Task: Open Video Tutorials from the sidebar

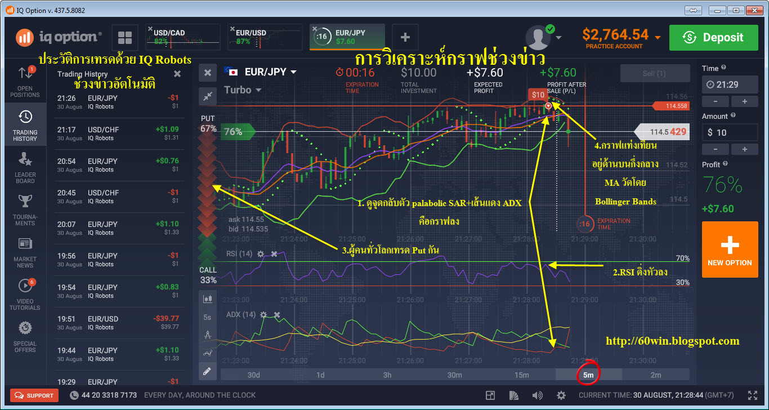Action: tap(25, 295)
